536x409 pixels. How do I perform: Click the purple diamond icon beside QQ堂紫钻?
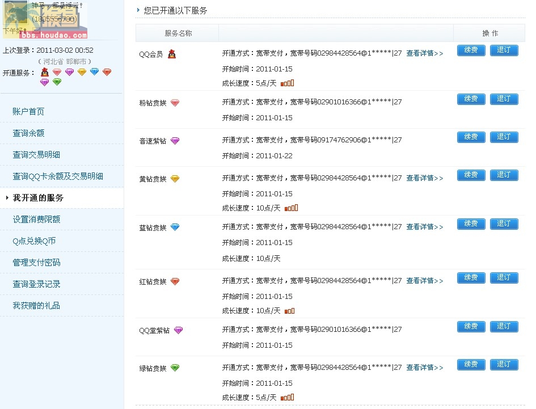pos(179,330)
